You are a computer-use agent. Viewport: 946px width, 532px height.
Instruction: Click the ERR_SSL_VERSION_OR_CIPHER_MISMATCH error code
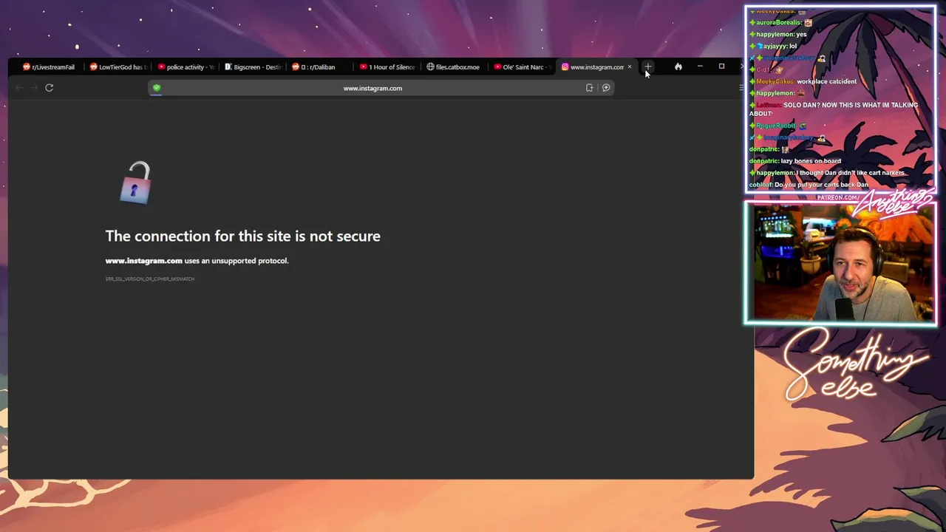click(x=150, y=279)
